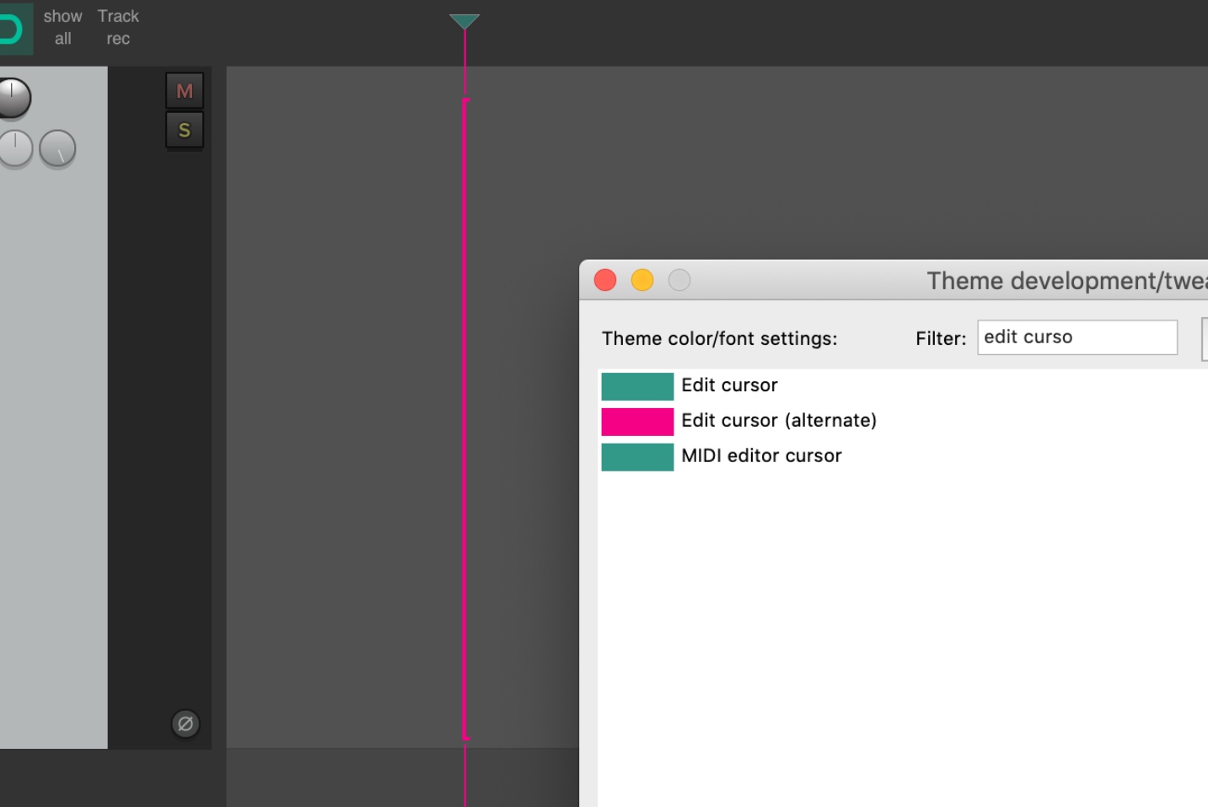Click the right pan knob

pos(56,149)
